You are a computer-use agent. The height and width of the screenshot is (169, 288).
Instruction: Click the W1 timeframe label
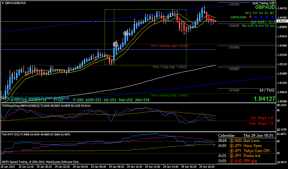point(272,13)
